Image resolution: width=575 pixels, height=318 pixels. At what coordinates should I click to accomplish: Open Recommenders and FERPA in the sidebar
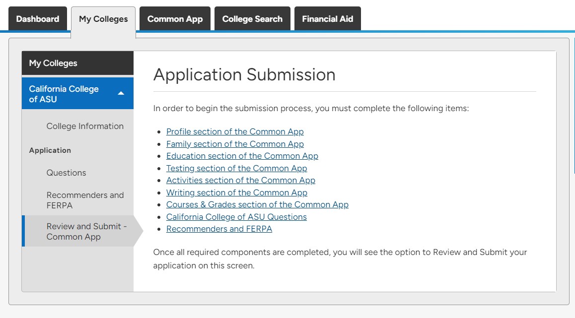(x=85, y=200)
